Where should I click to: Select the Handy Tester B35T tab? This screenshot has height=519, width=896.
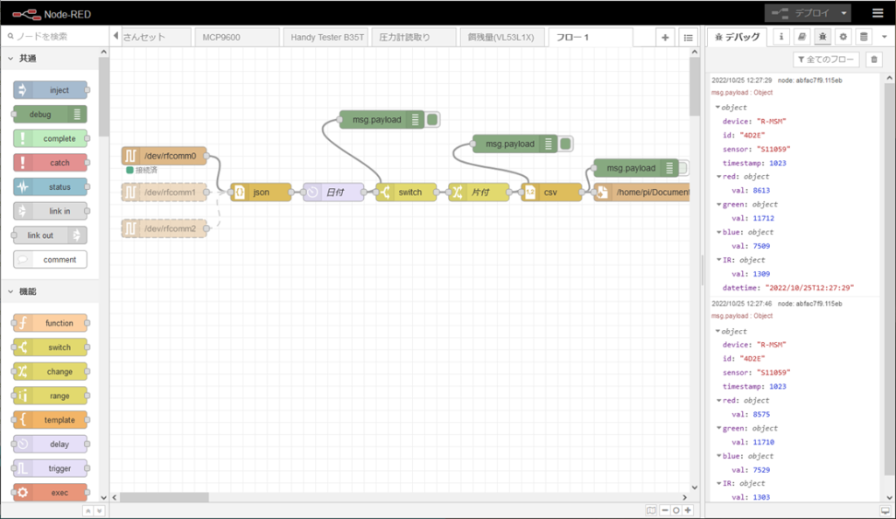[325, 38]
